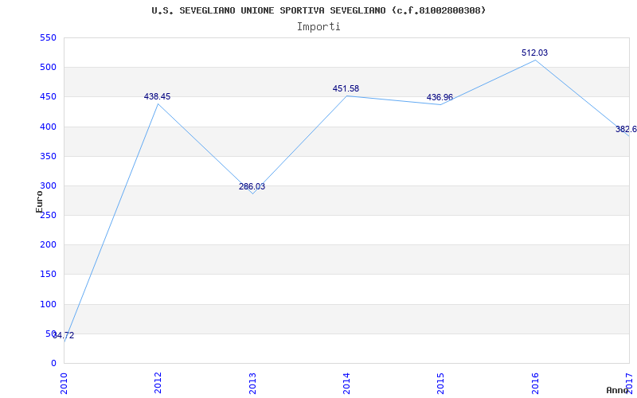Select the 512.03 data label
This screenshot has width=637, height=398.
click(534, 53)
